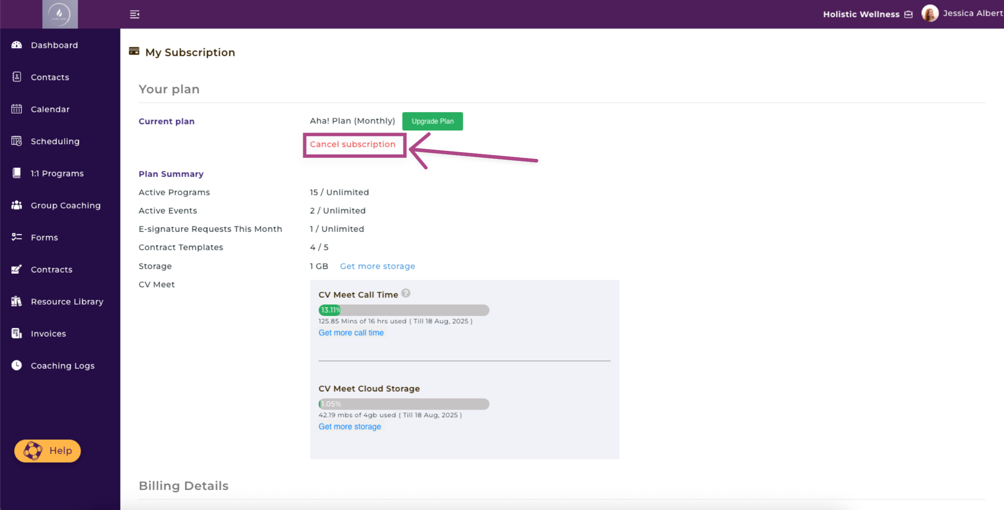Click the 'E-signature Requests This Month' label

tap(210, 229)
